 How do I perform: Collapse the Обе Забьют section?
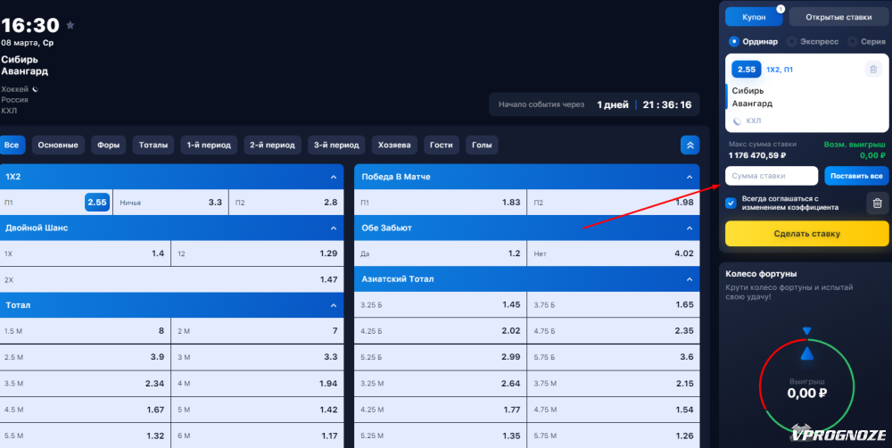click(690, 228)
